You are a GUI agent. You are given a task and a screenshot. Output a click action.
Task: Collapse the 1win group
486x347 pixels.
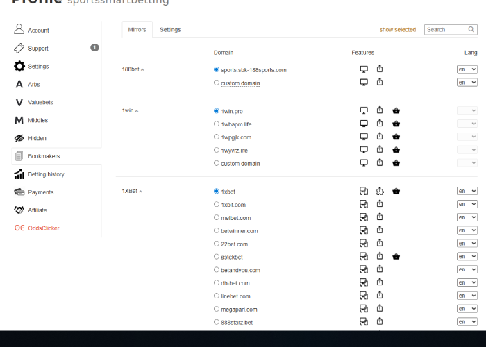point(130,110)
